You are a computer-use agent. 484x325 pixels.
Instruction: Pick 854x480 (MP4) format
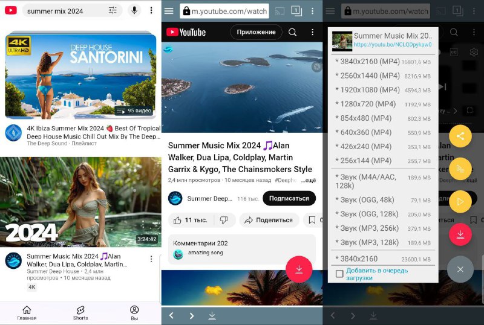coord(383,118)
